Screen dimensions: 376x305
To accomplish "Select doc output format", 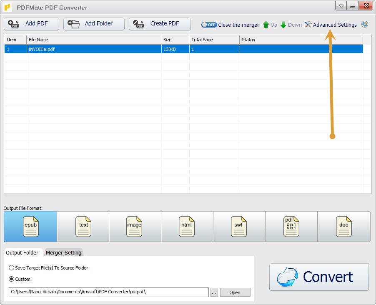I will (x=344, y=227).
